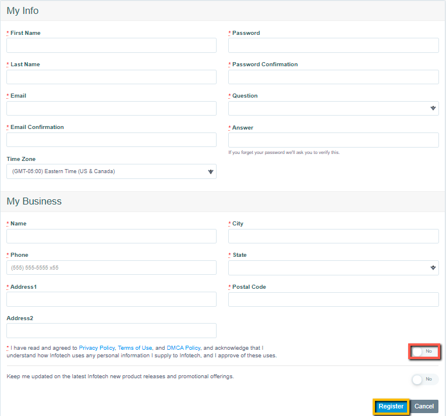Expand the Time Zone dropdown
The width and height of the screenshot is (446, 416).
[111, 171]
